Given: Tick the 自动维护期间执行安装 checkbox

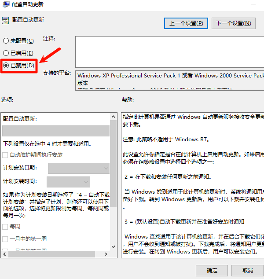Looking at the screenshot, I should click(x=5, y=155).
